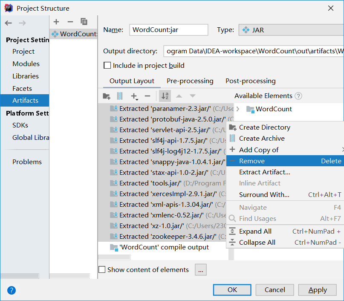This screenshot has width=344, height=301.
Task: Open the help question mark icon
Action: (12, 290)
